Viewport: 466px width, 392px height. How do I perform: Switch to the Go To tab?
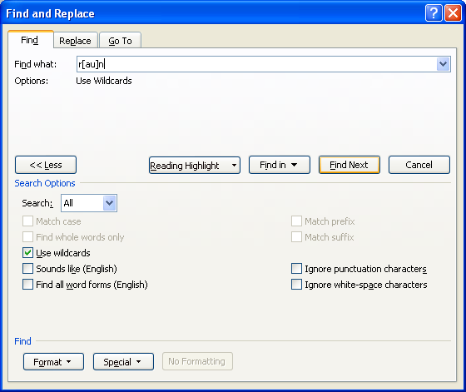120,41
